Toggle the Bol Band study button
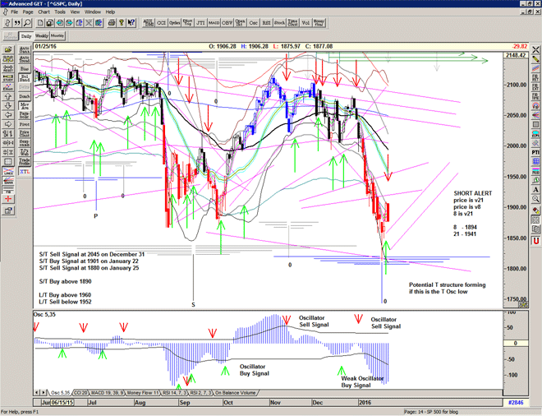This screenshot has height=416, width=542. tap(25, 76)
